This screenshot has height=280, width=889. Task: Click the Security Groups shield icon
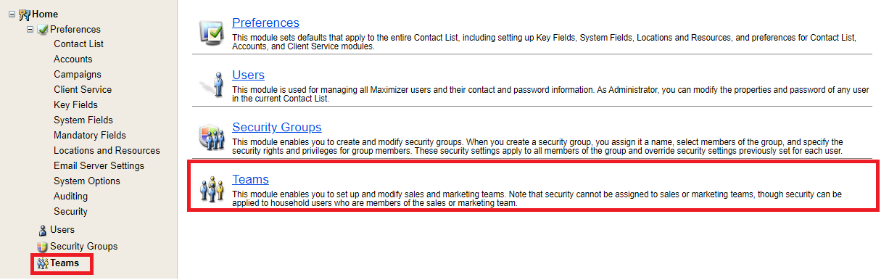[x=212, y=136]
